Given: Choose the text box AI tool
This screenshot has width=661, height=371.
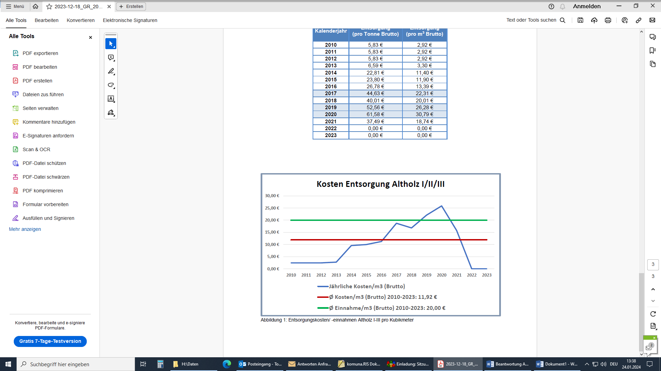Looking at the screenshot, I should tap(111, 99).
